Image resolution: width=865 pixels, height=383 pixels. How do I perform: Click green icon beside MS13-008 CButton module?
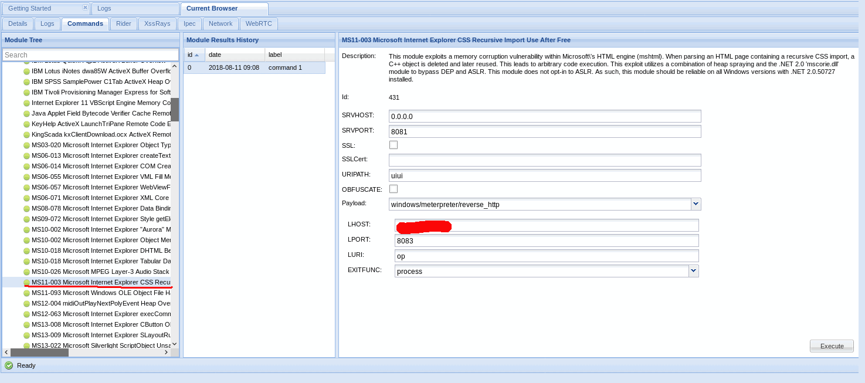(26, 325)
